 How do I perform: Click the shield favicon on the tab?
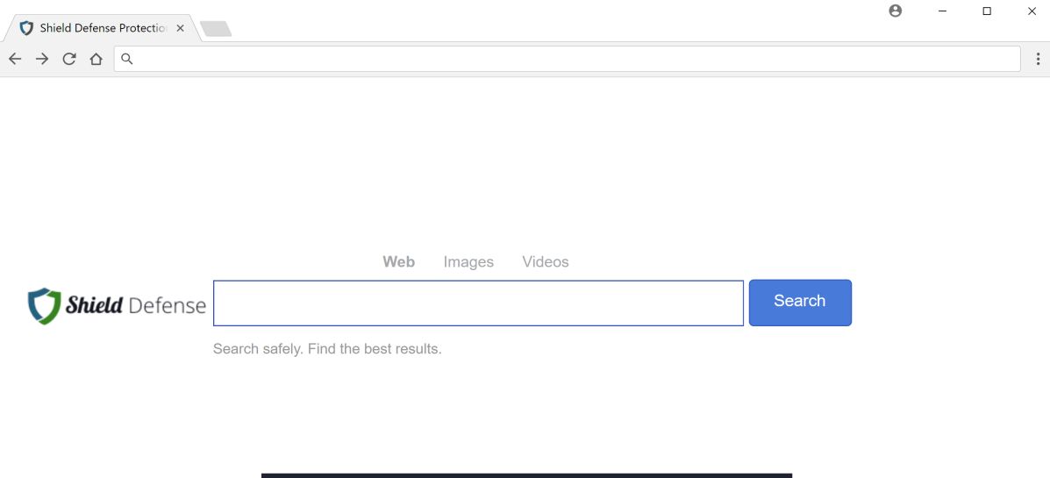pyautogui.click(x=26, y=28)
